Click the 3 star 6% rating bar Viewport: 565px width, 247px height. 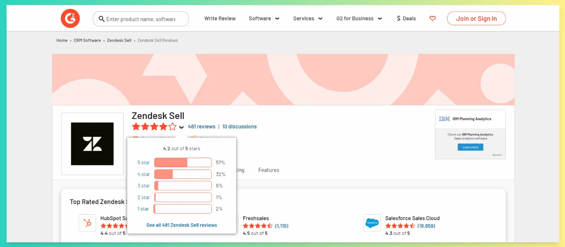tap(183, 186)
